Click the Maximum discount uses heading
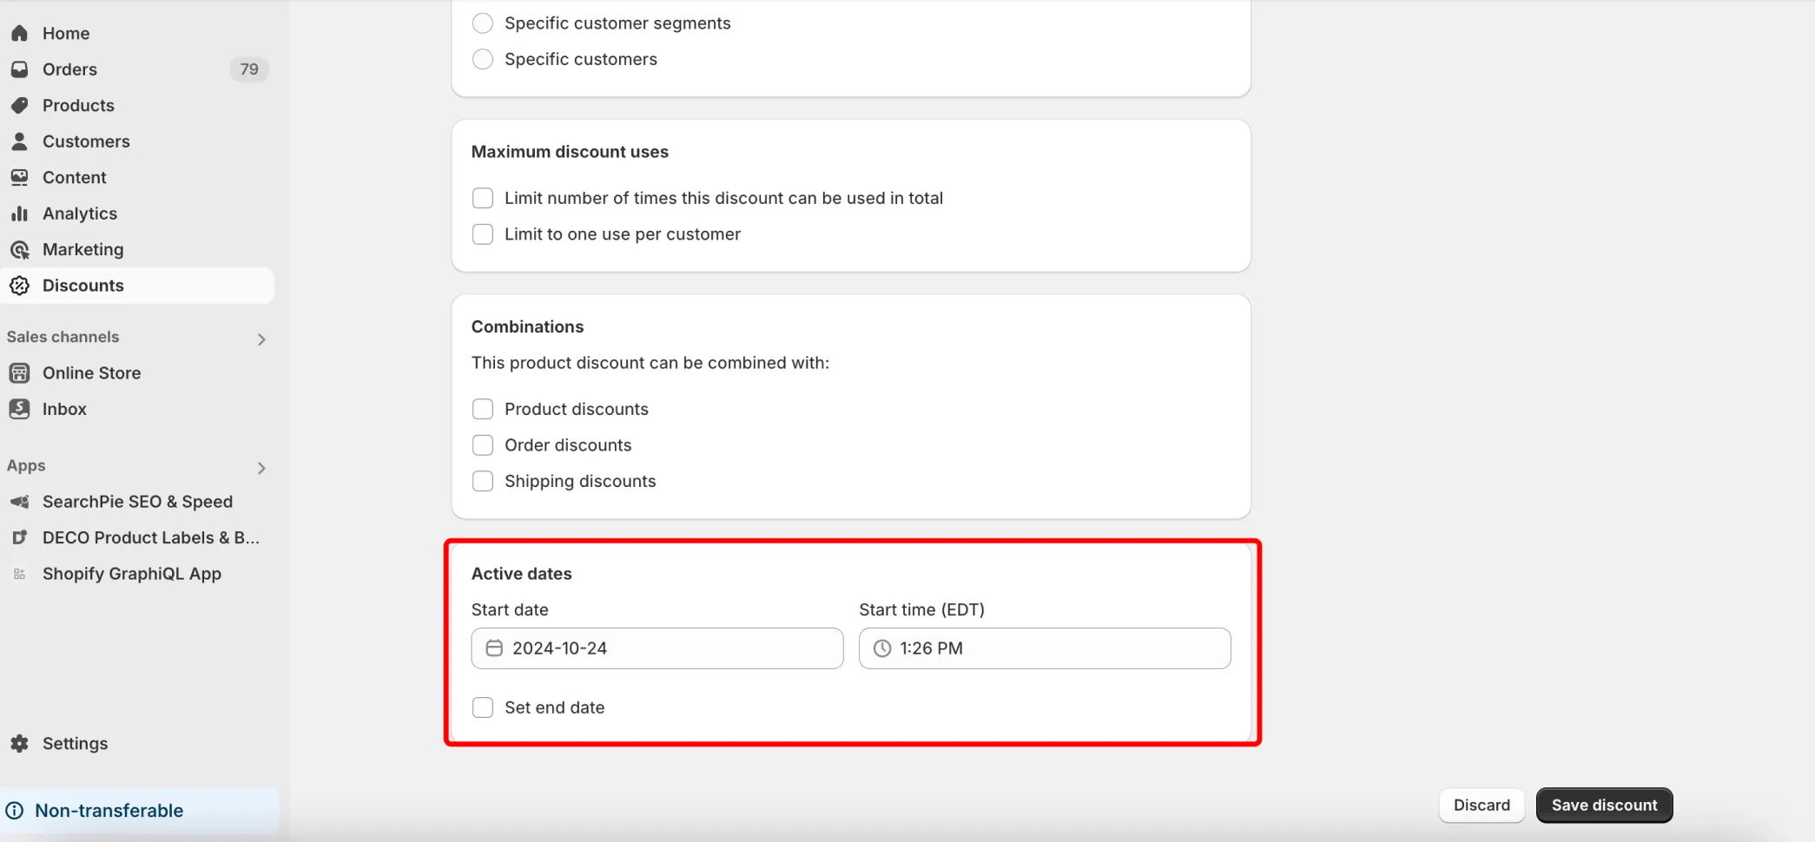Viewport: 1815px width, 842px height. (x=570, y=152)
